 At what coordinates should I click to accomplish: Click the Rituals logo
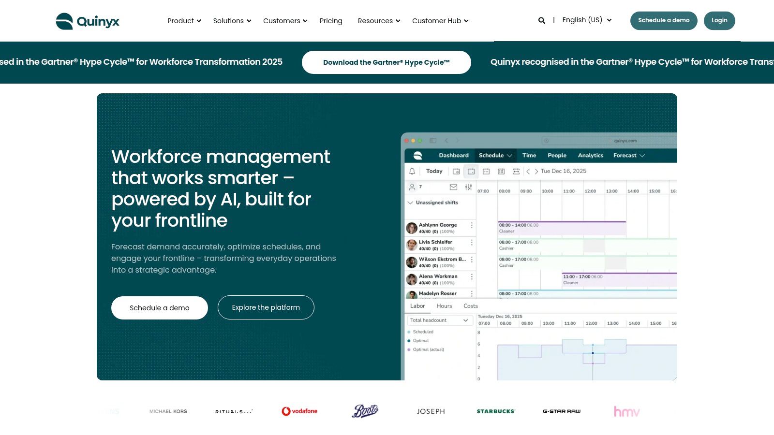click(x=234, y=412)
